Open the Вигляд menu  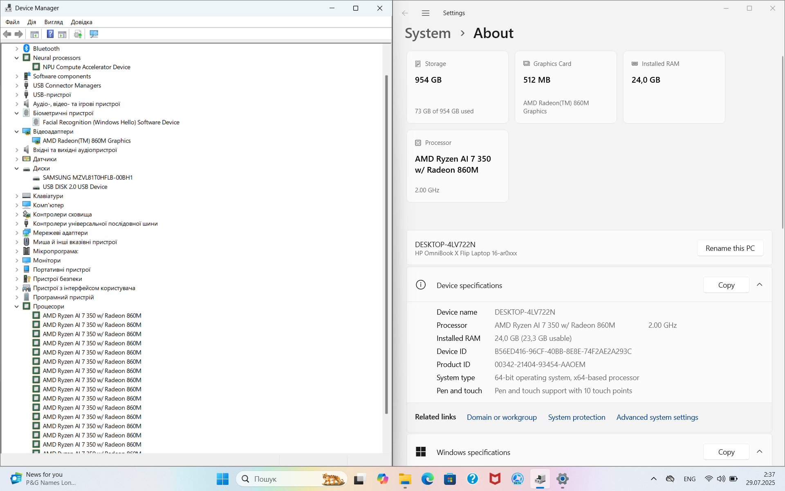54,22
